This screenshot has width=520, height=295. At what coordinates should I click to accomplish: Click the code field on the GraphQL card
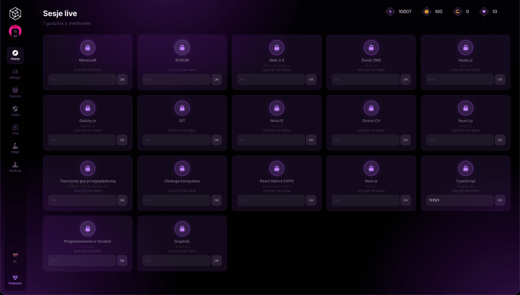(176, 260)
